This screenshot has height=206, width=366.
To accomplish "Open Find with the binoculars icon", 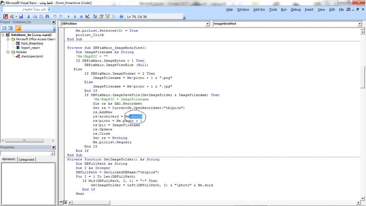I will click(x=47, y=16).
